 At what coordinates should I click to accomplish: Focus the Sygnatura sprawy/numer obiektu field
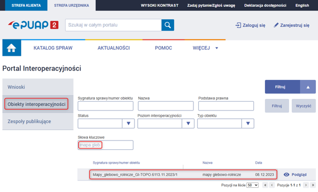click(x=106, y=106)
